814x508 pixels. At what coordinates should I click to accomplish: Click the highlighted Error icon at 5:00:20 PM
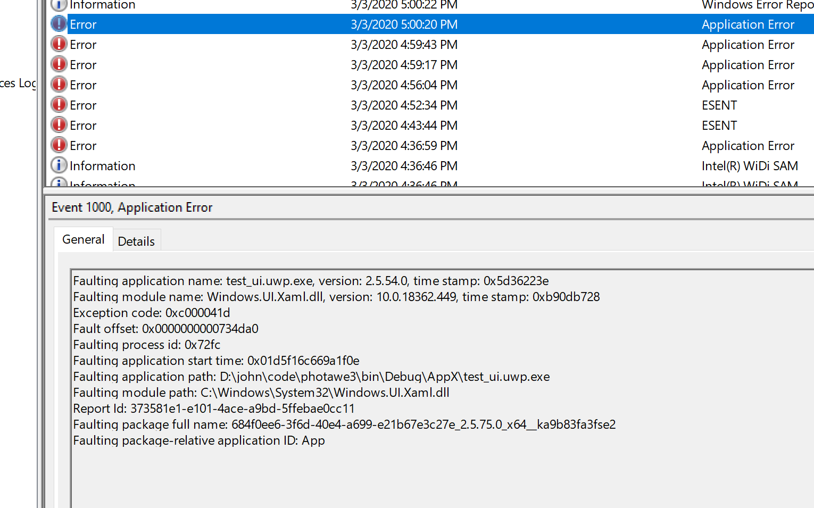59,23
